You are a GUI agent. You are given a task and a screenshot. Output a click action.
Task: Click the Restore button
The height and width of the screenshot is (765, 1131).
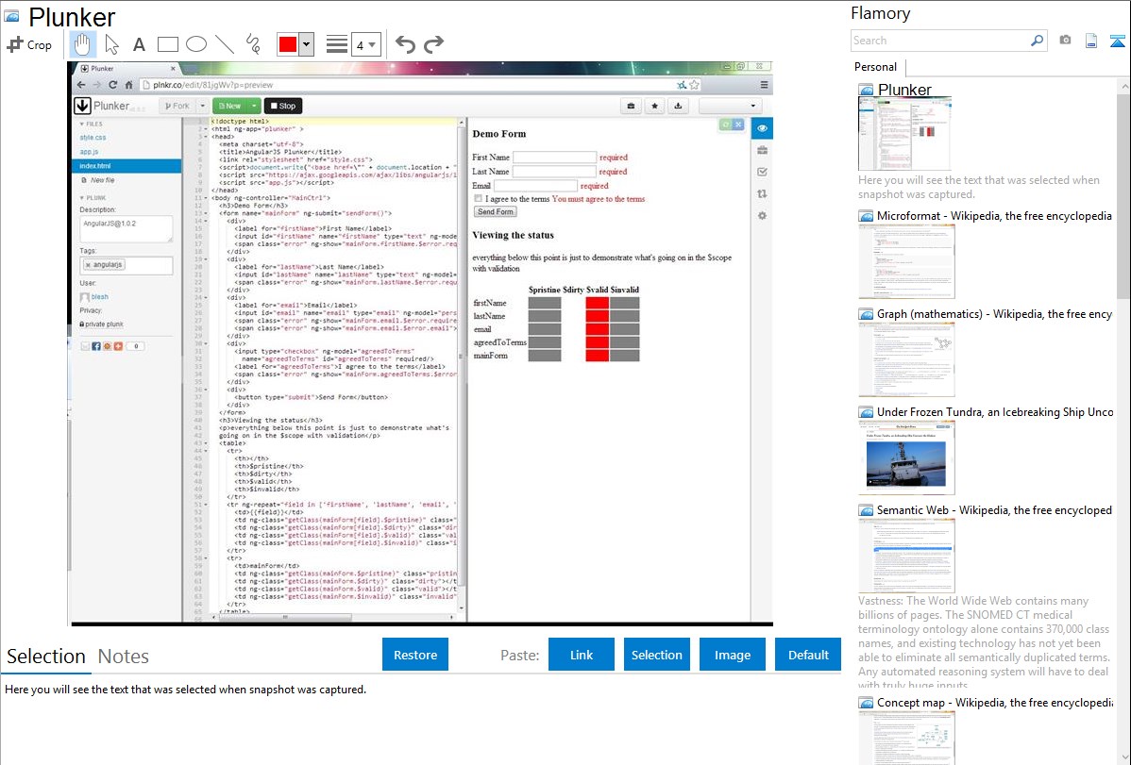(x=415, y=655)
